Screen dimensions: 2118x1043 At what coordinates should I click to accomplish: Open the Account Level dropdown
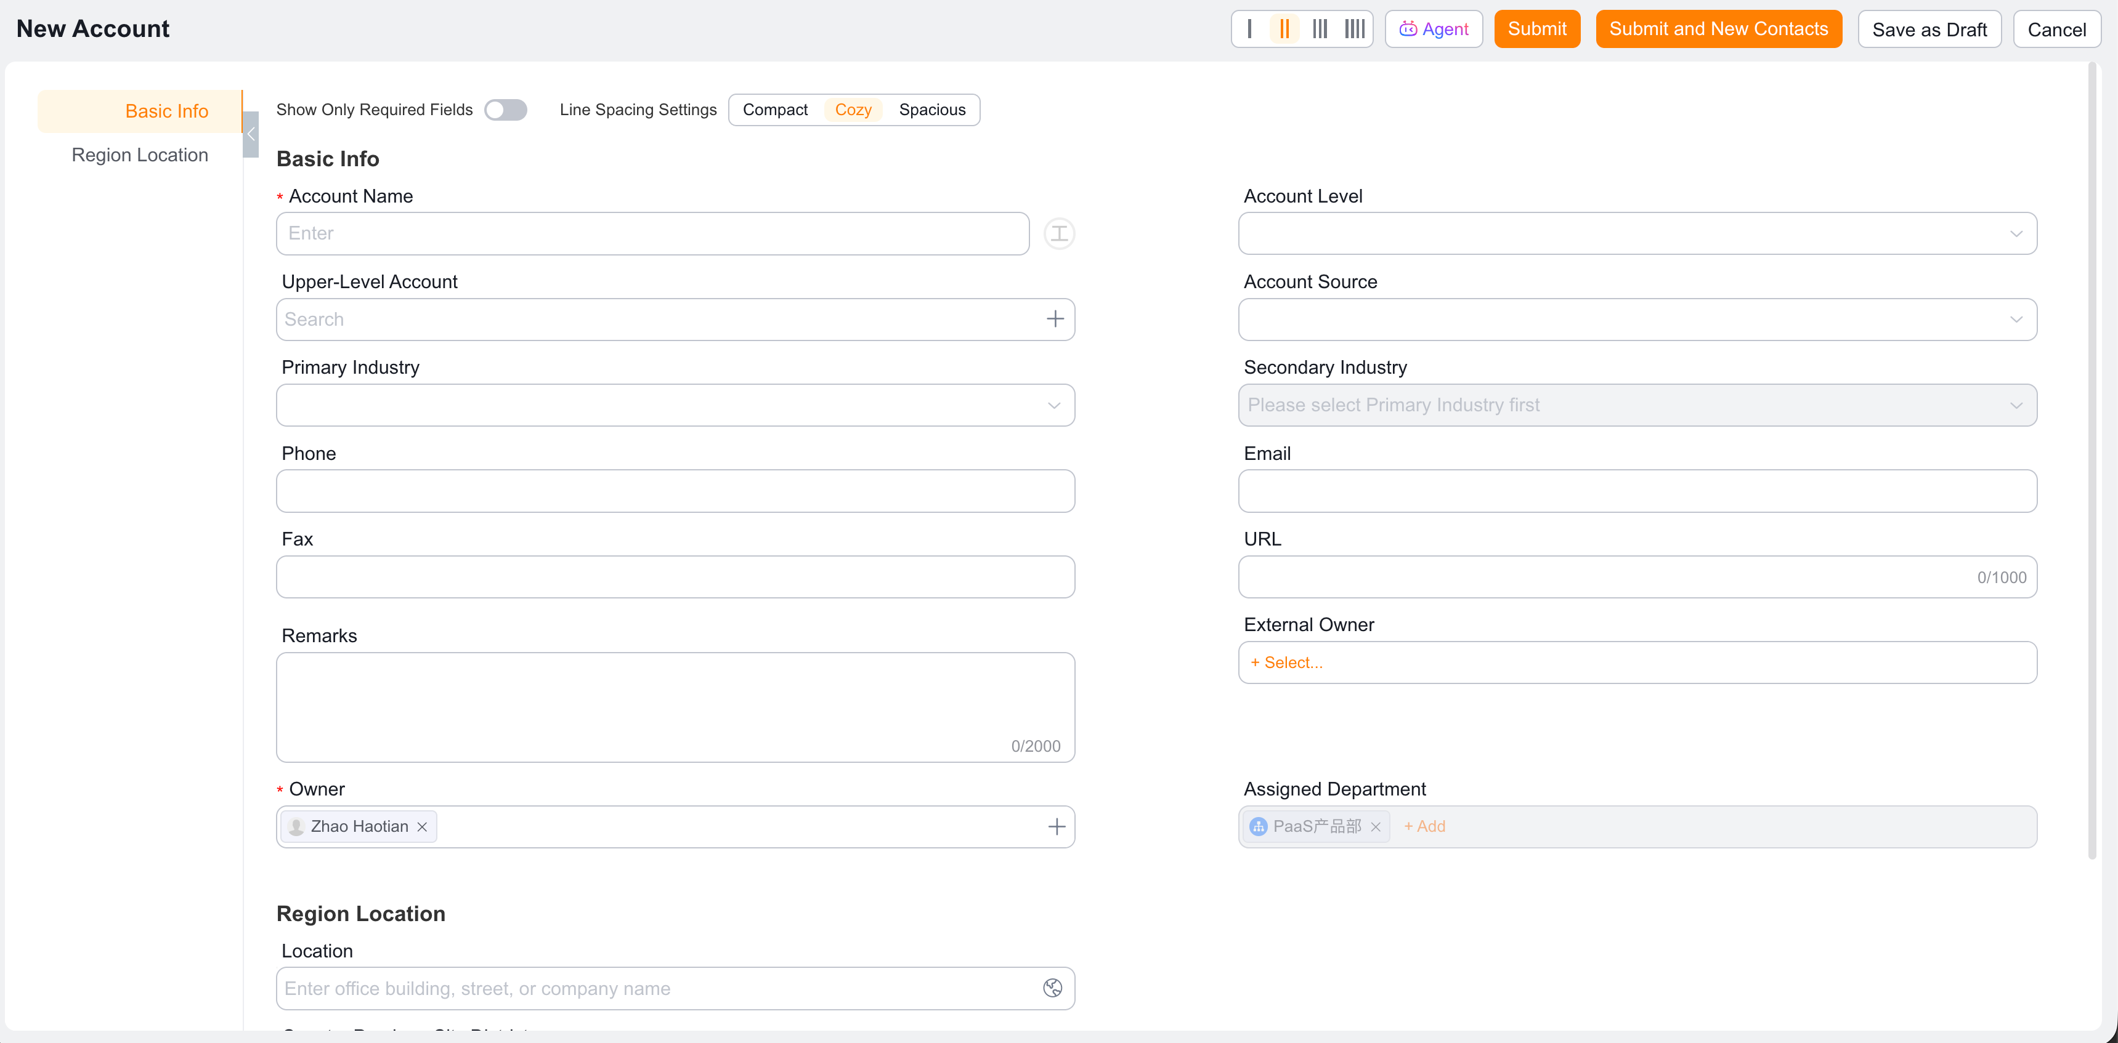click(1637, 233)
